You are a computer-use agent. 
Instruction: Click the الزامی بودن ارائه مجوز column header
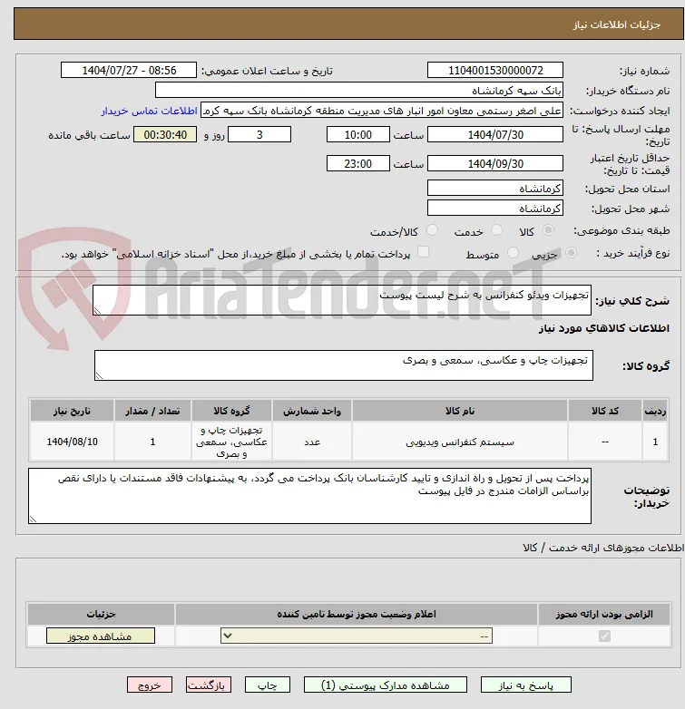coord(604,614)
